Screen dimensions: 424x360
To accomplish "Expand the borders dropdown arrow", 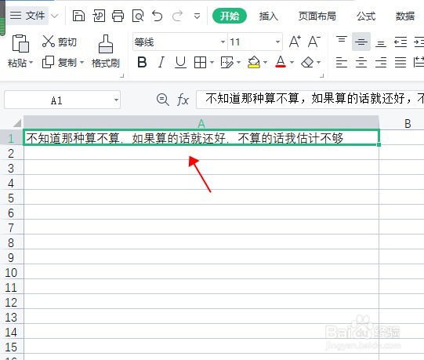I will coord(212,63).
